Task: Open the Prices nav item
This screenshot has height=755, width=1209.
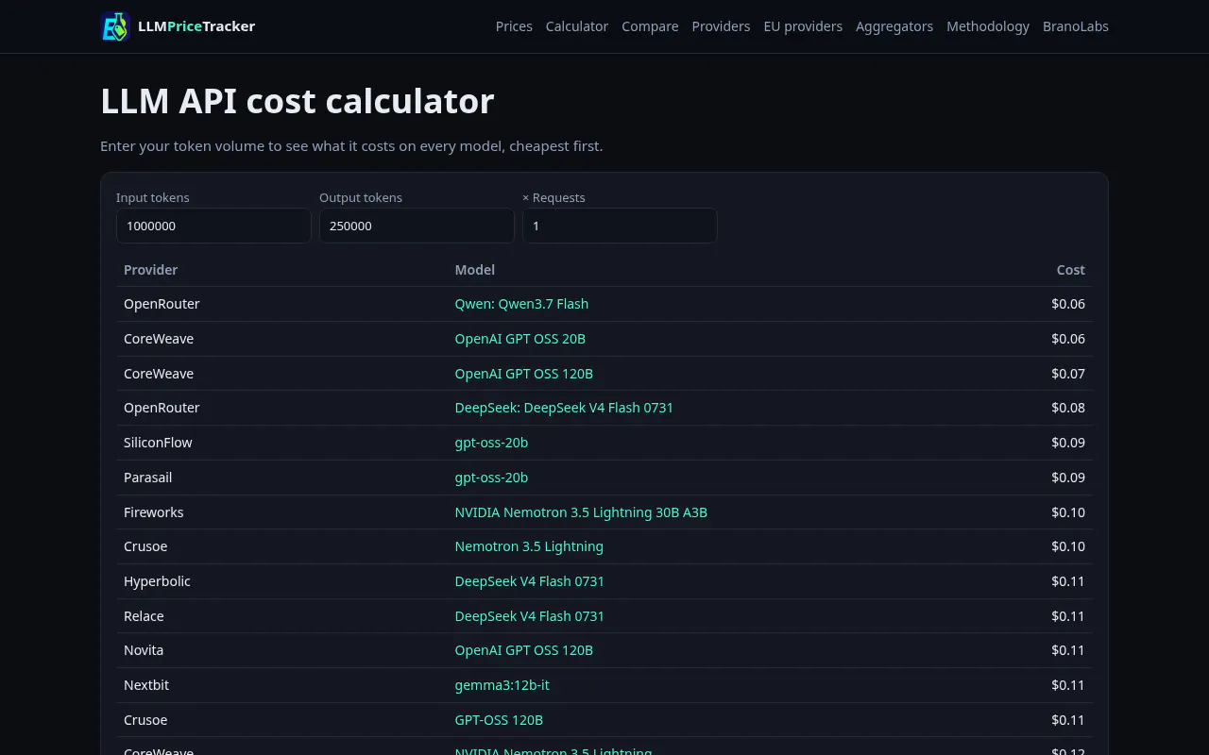Action: 514,26
